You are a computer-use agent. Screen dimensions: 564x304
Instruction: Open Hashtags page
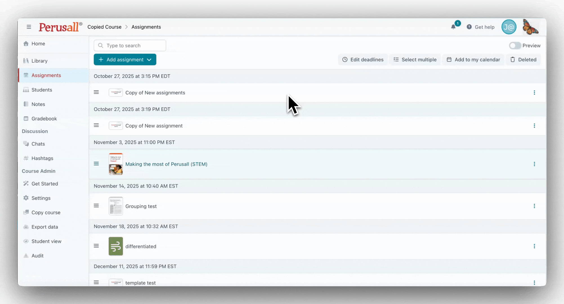(42, 158)
